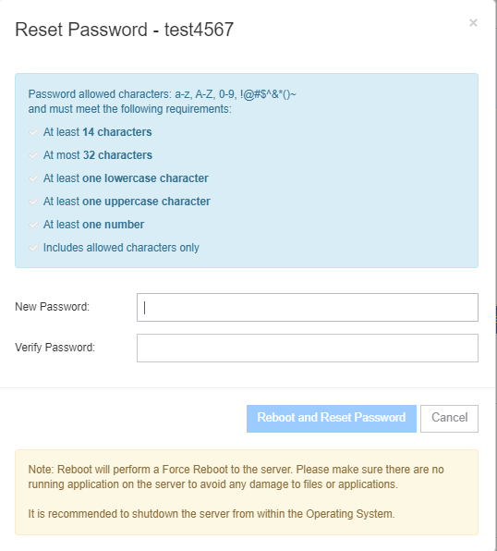The image size is (497, 551).
Task: Cancel the password reset
Action: coord(449,419)
